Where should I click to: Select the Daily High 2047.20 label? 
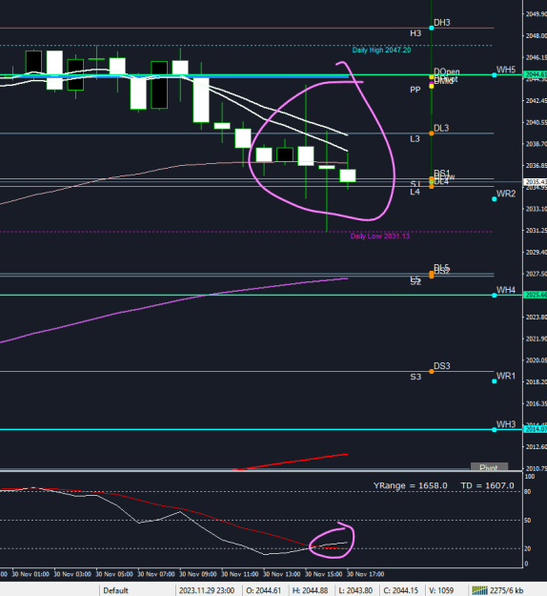381,50
